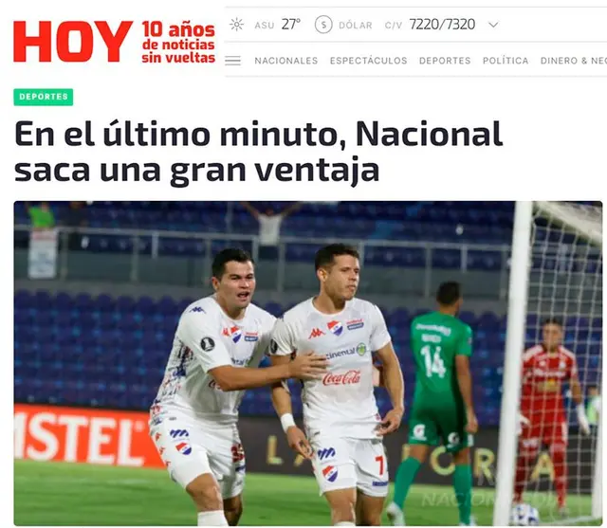The width and height of the screenshot is (607, 528).
Task: Open the Dinero & Negocios section
Action: coord(573,61)
